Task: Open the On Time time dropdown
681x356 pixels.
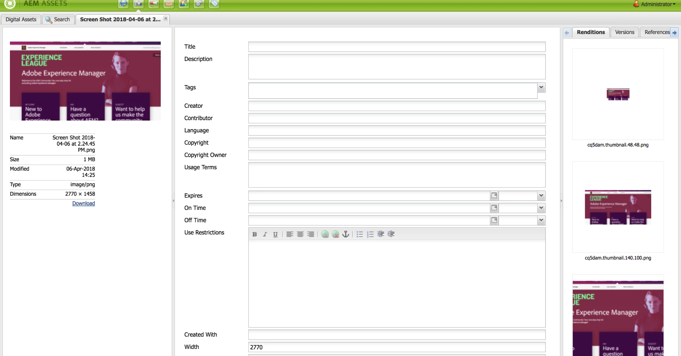Action: (541, 208)
